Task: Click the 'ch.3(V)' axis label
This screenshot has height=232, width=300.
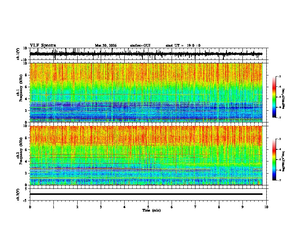Action: [18, 194]
